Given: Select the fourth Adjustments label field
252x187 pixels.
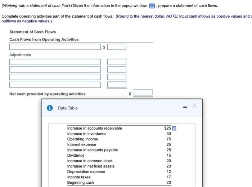Looking at the screenshot, I should tap(55, 85).
